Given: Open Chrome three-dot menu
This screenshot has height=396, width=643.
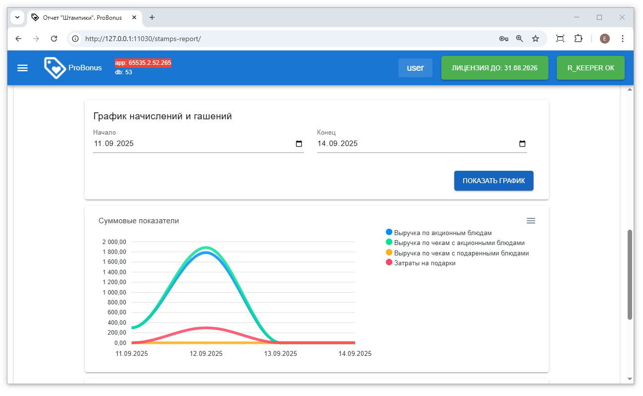Looking at the screenshot, I should tap(623, 39).
